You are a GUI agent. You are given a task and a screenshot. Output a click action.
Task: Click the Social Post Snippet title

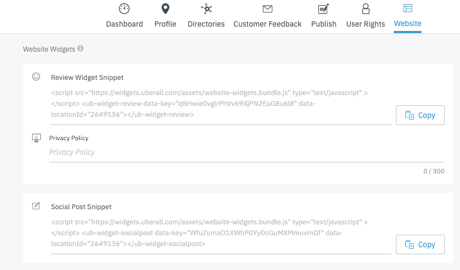(81, 207)
